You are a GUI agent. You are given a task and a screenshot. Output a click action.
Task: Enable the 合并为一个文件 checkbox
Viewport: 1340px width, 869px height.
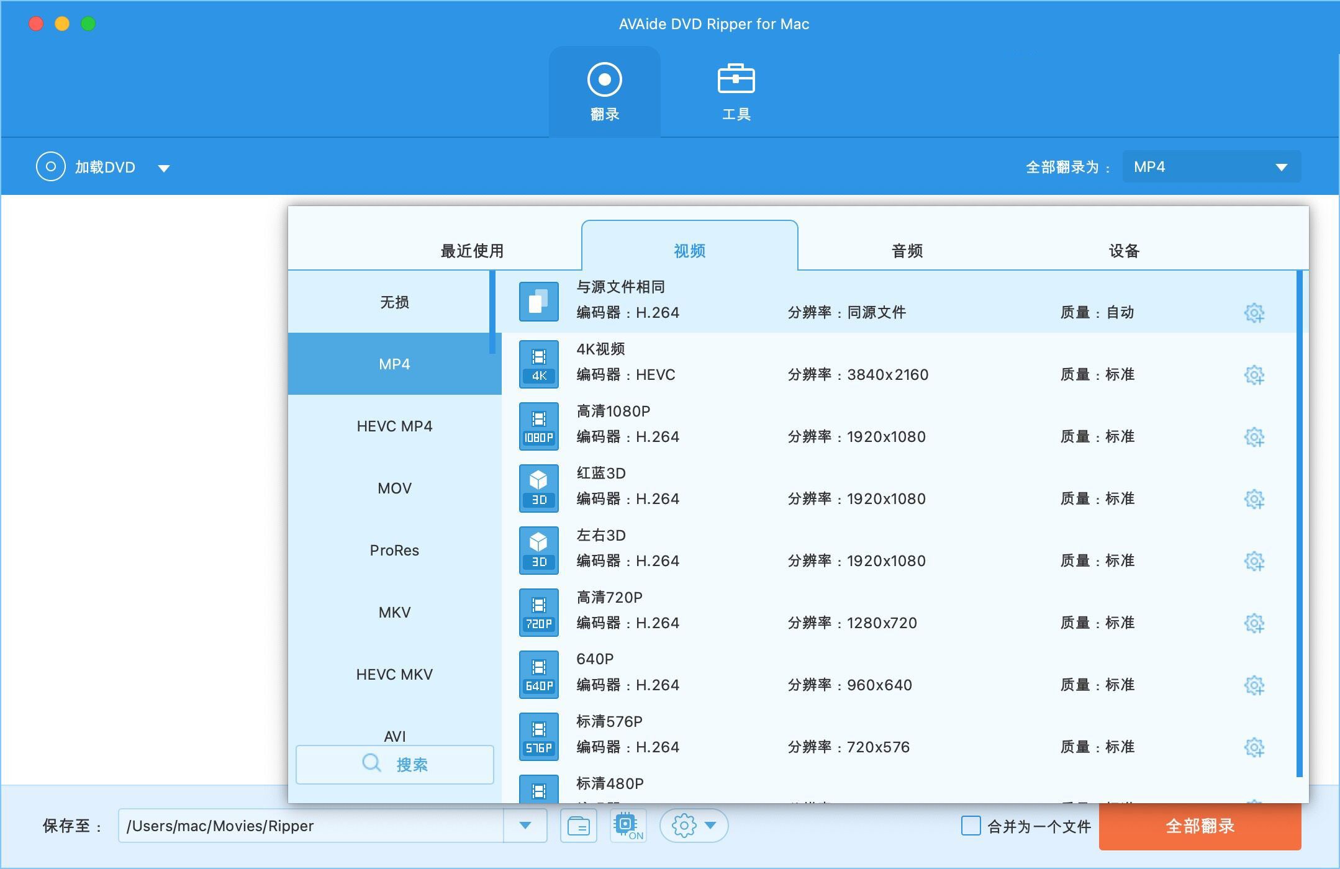pyautogui.click(x=971, y=826)
